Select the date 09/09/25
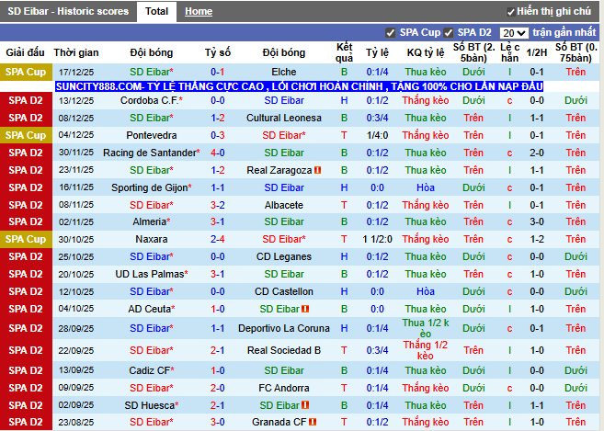Image resolution: width=604 pixels, height=431 pixels. (x=76, y=388)
